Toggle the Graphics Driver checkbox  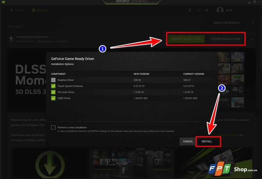(x=53, y=80)
